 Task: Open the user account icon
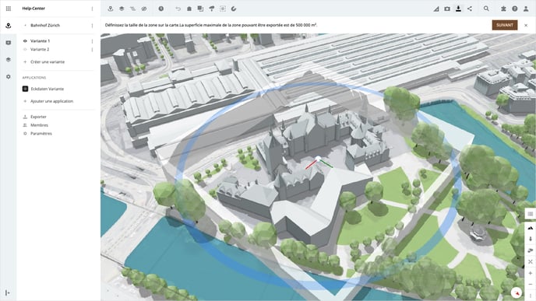526,9
